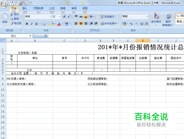Expand the number format dropdown 常规
The width and height of the screenshot is (184, 139).
[x=147, y=17]
